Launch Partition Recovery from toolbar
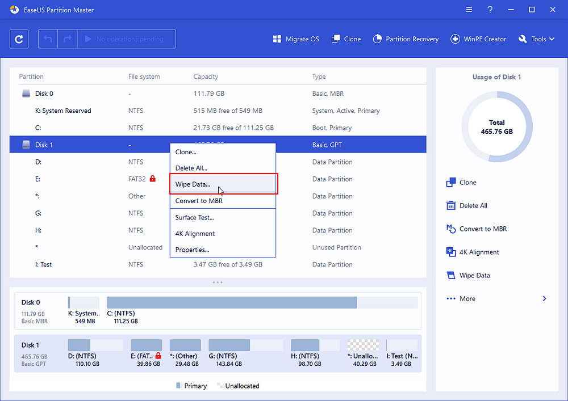 pos(406,39)
